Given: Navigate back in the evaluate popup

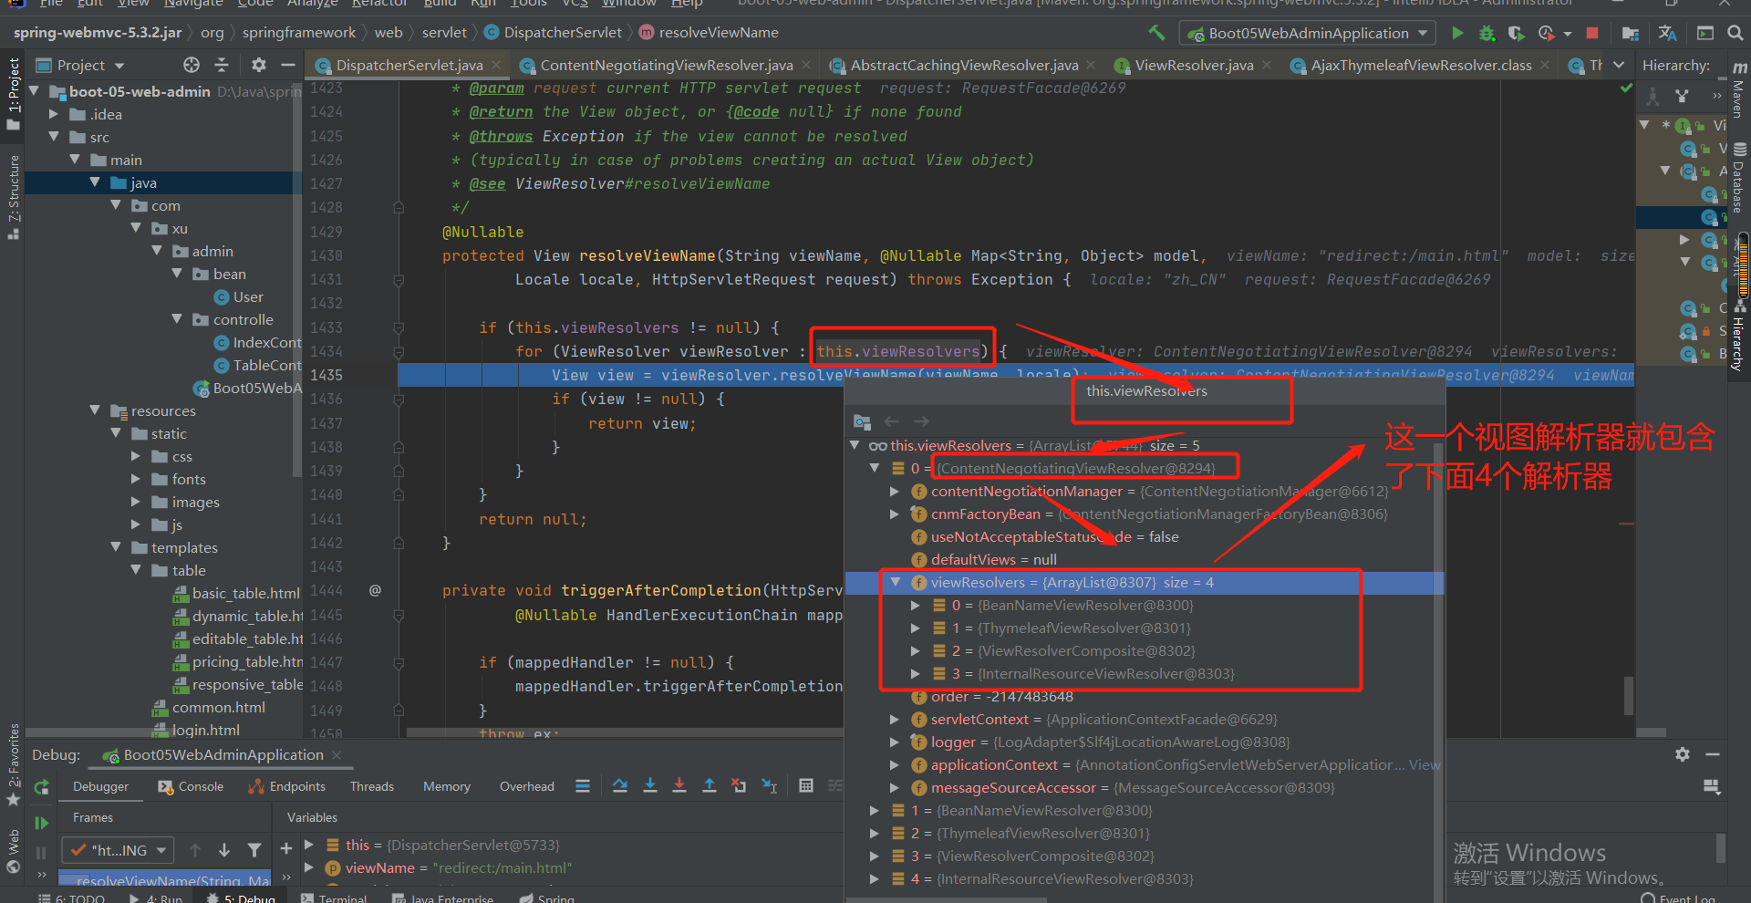Looking at the screenshot, I should [892, 421].
